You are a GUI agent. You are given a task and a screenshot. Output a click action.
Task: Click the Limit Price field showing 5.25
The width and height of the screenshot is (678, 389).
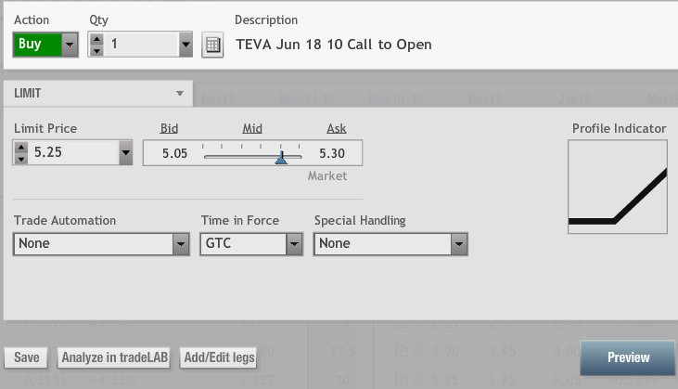point(73,152)
